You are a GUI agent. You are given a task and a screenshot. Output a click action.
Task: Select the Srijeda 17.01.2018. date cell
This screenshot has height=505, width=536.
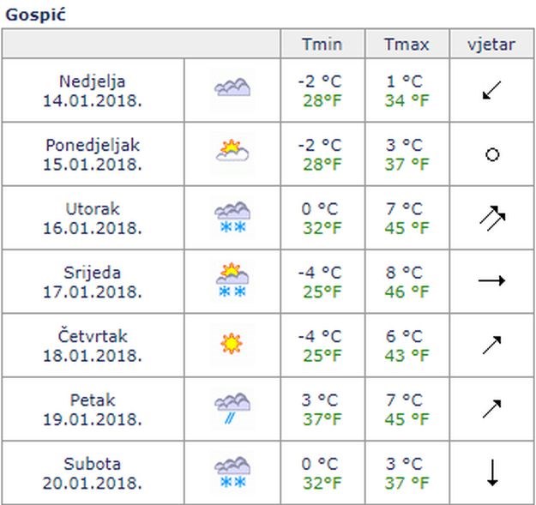93,282
